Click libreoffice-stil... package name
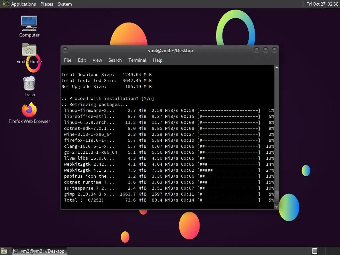Viewport: 340px width, 255px height. coord(89,117)
